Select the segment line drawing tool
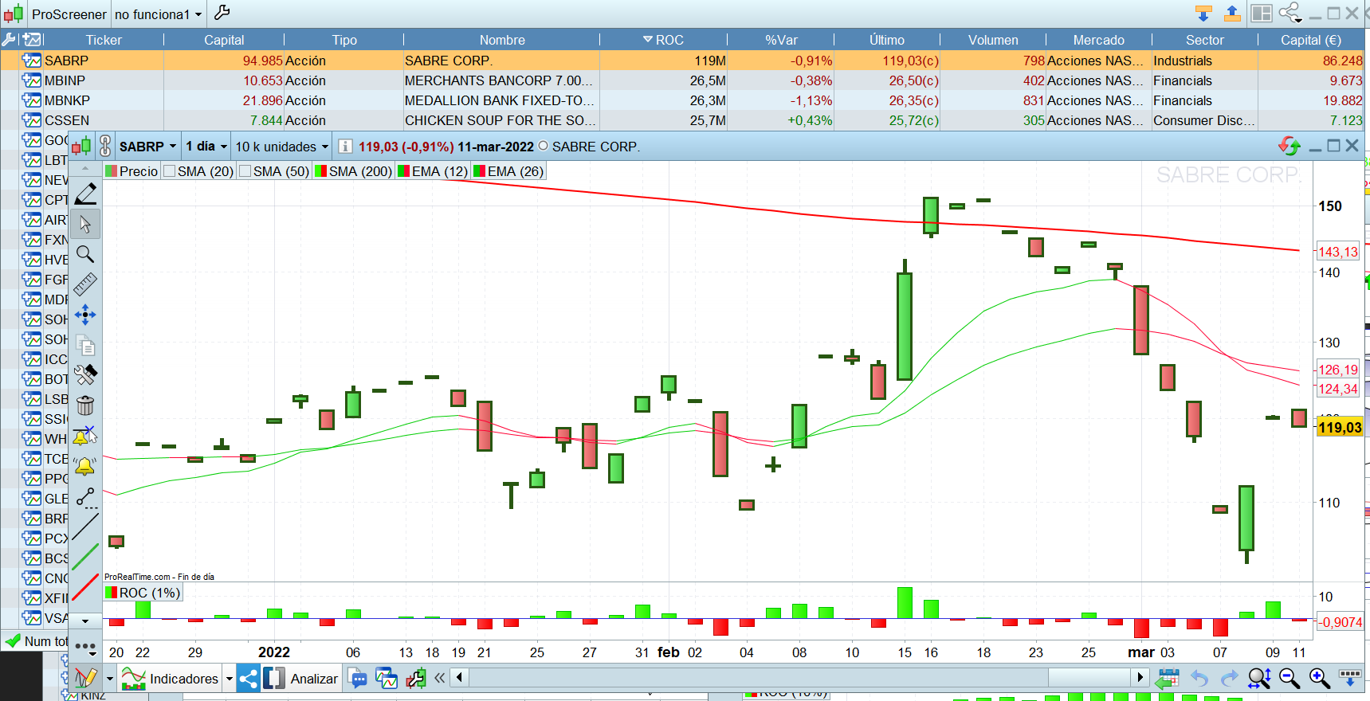Image resolution: width=1370 pixels, height=701 pixels. pos(85,498)
